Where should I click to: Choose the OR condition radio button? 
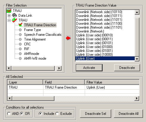pyautogui.click(x=22, y=114)
